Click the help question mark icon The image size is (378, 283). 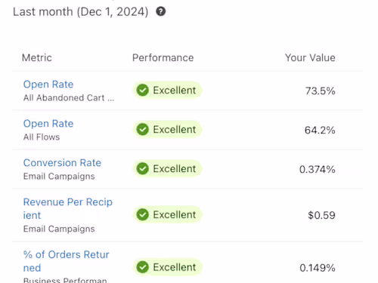(x=161, y=11)
